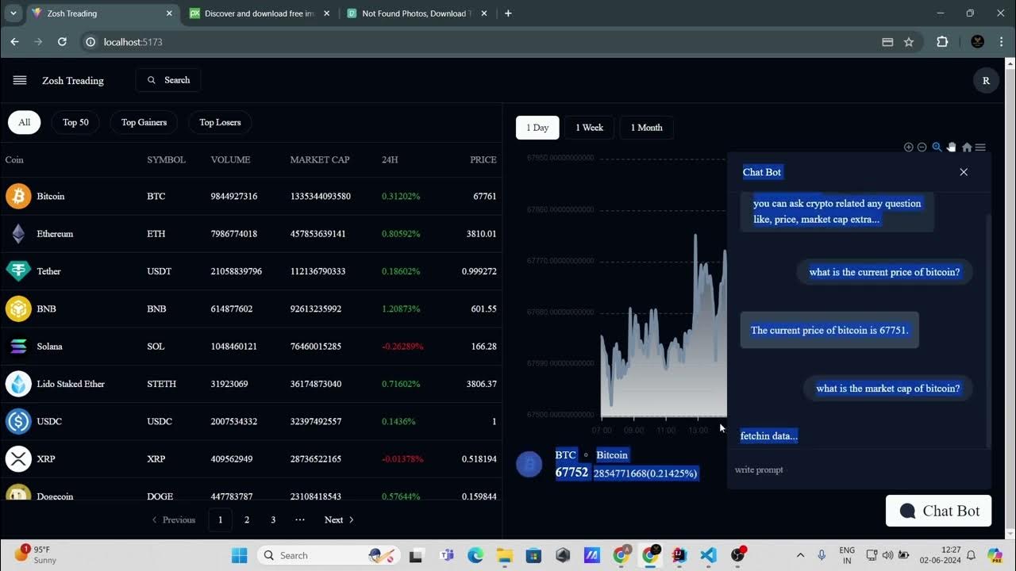The width and height of the screenshot is (1016, 571).
Task: Click the VOLUME column header
Action: pyautogui.click(x=230, y=159)
